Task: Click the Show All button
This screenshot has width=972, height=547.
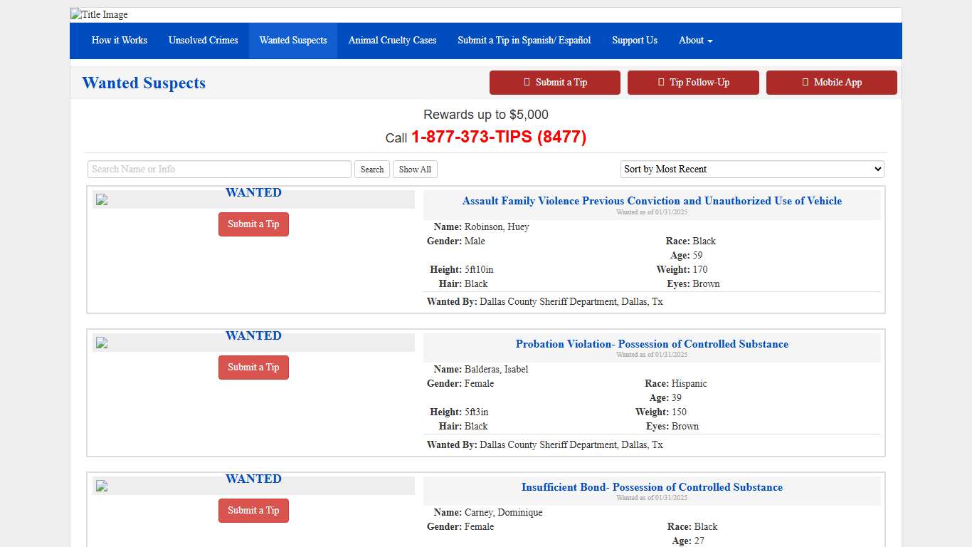Action: click(x=415, y=170)
